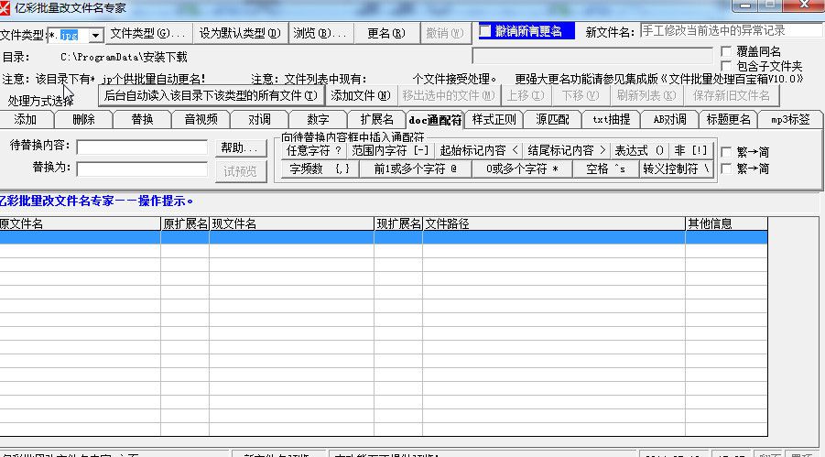
Task: Switch to the 添加 tab
Action: pos(26,119)
